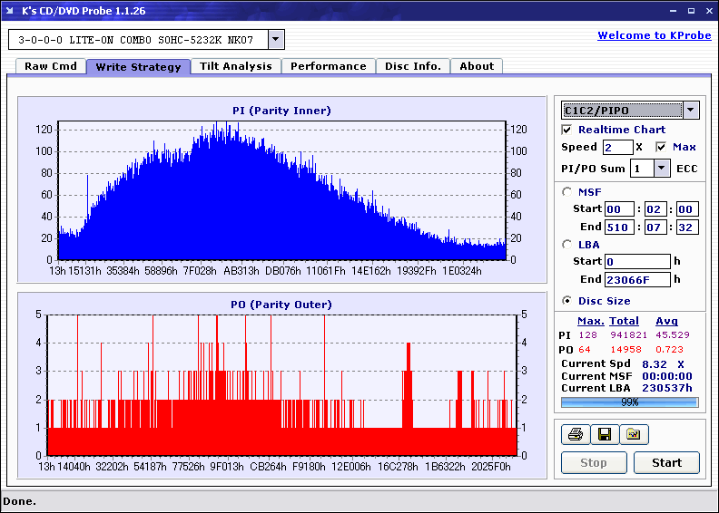Switch to the Tilt Analysis tab
This screenshot has height=513, width=719.
coord(235,66)
